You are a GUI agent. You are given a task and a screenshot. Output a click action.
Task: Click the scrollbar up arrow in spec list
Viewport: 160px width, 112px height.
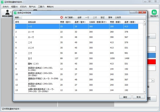pos(144,21)
